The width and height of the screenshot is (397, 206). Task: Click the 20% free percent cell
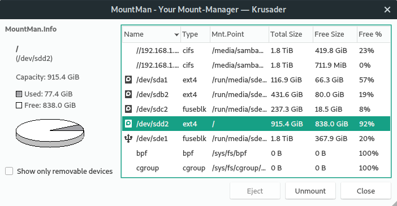pos(366,138)
